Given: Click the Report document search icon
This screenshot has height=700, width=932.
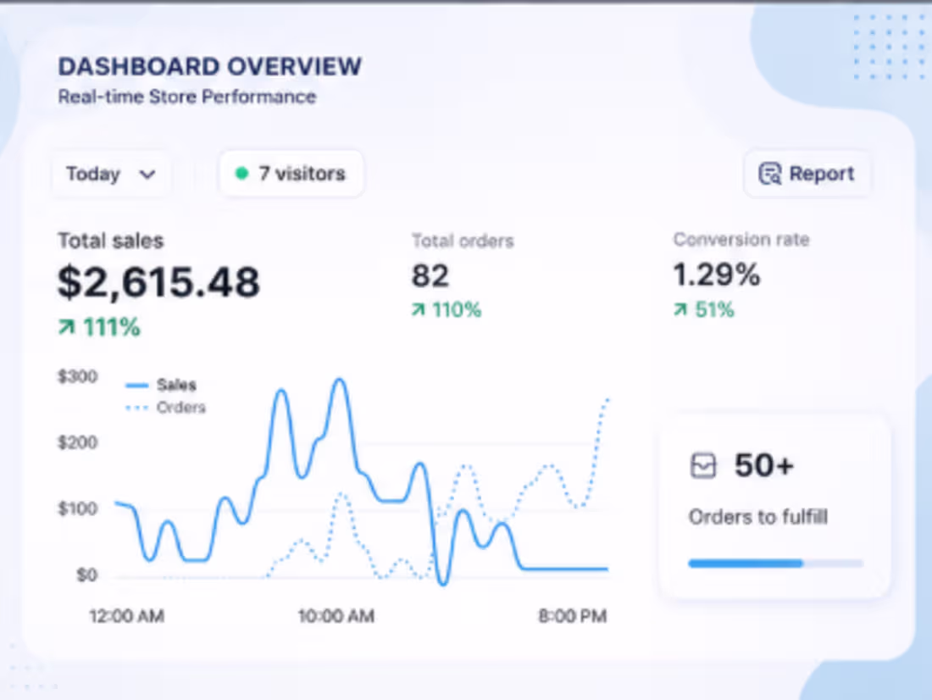Looking at the screenshot, I should (x=769, y=174).
